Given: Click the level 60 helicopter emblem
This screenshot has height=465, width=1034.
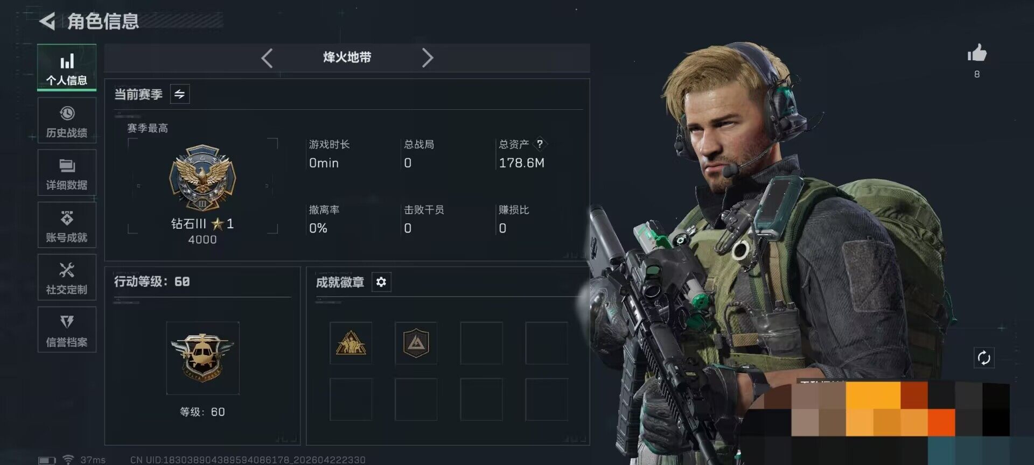Looking at the screenshot, I should click(x=202, y=357).
